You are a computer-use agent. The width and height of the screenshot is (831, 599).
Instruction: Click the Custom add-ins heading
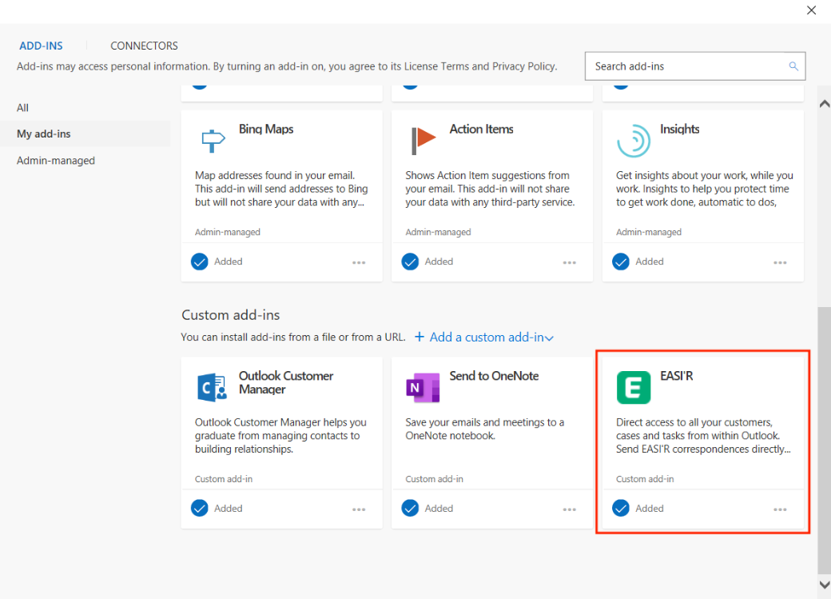click(x=231, y=315)
